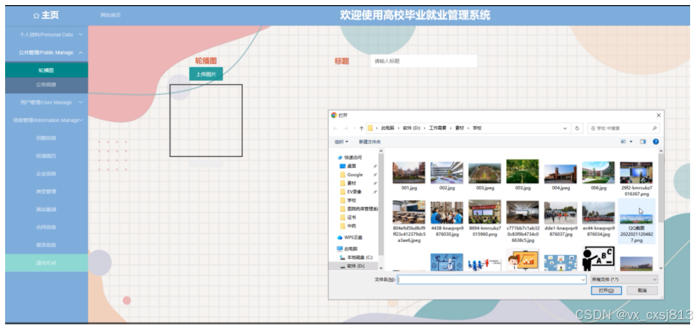Open 企业信息 in the sidebar
Image resolution: width=696 pixels, height=328 pixels.
(47, 174)
